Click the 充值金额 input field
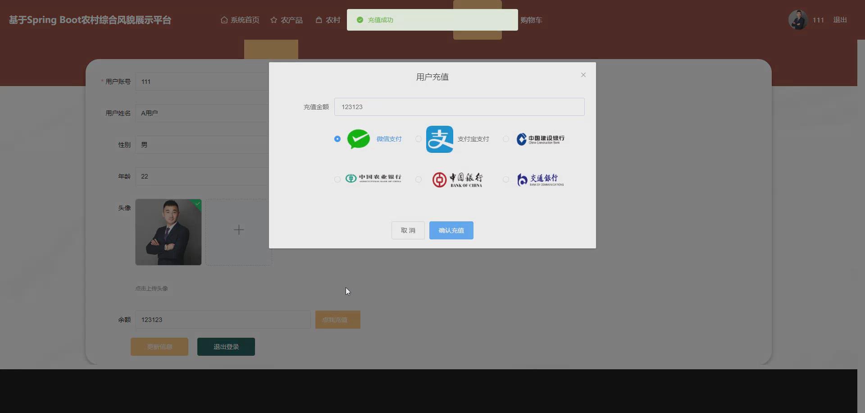Screen dimensions: 865x413 (x=460, y=107)
